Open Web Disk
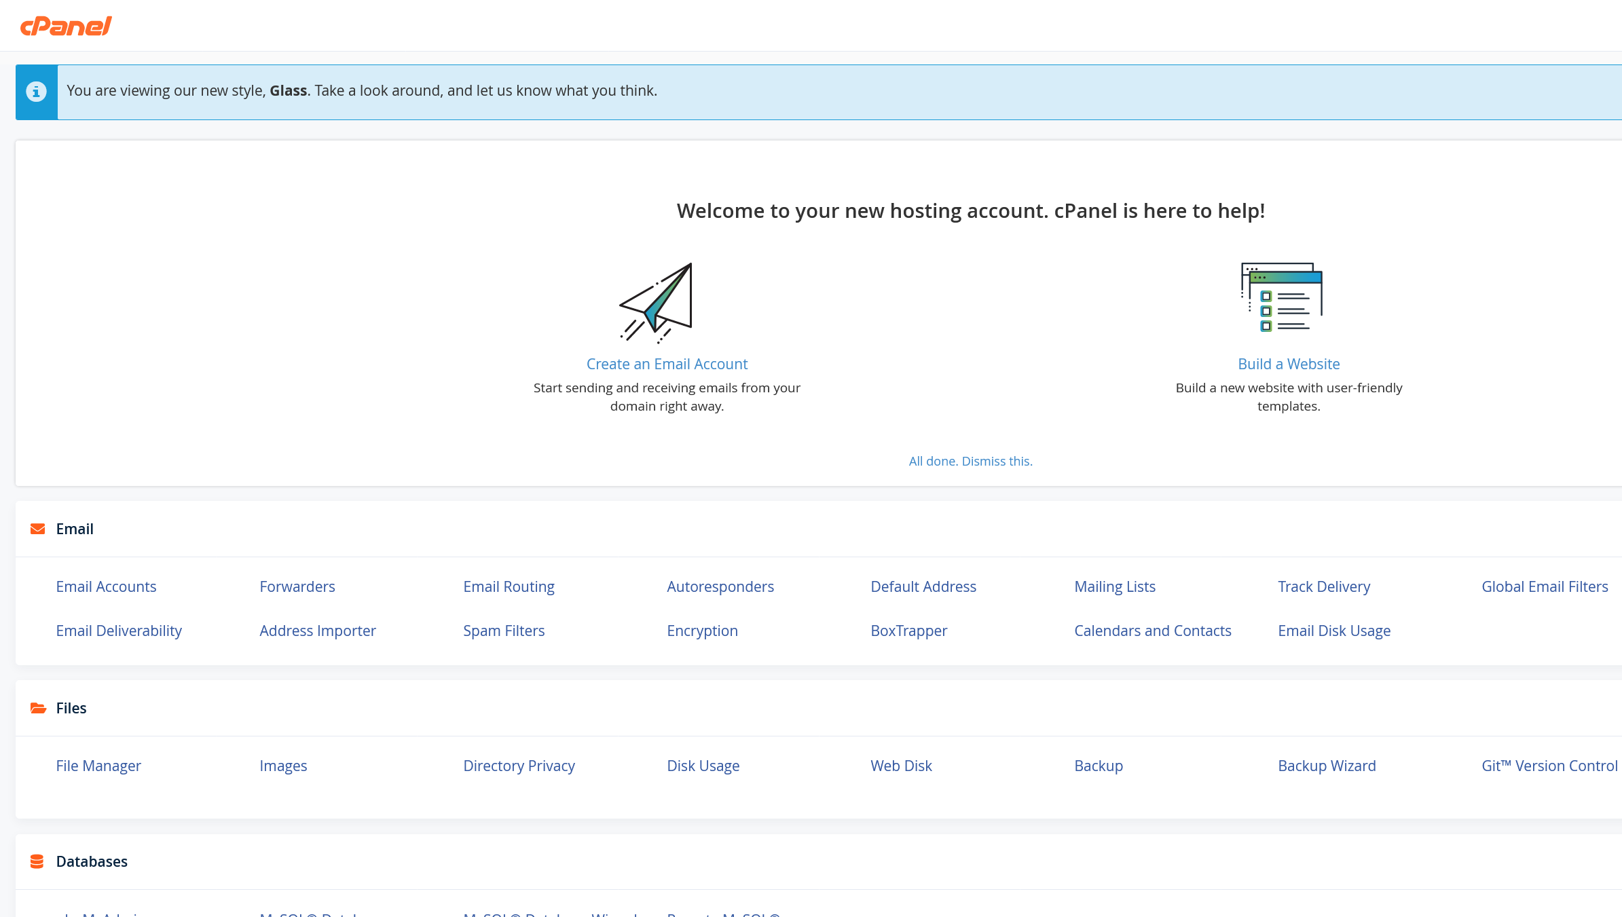This screenshot has width=1622, height=917. pyautogui.click(x=901, y=766)
